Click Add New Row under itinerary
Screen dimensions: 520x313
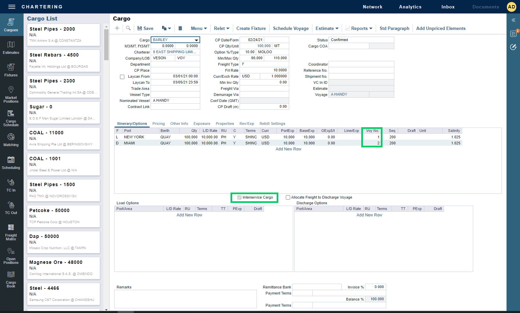288,149
